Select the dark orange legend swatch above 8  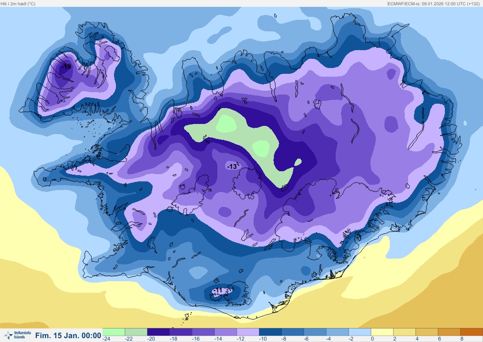pos(471,332)
